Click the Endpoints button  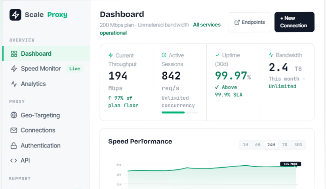pyautogui.click(x=250, y=22)
